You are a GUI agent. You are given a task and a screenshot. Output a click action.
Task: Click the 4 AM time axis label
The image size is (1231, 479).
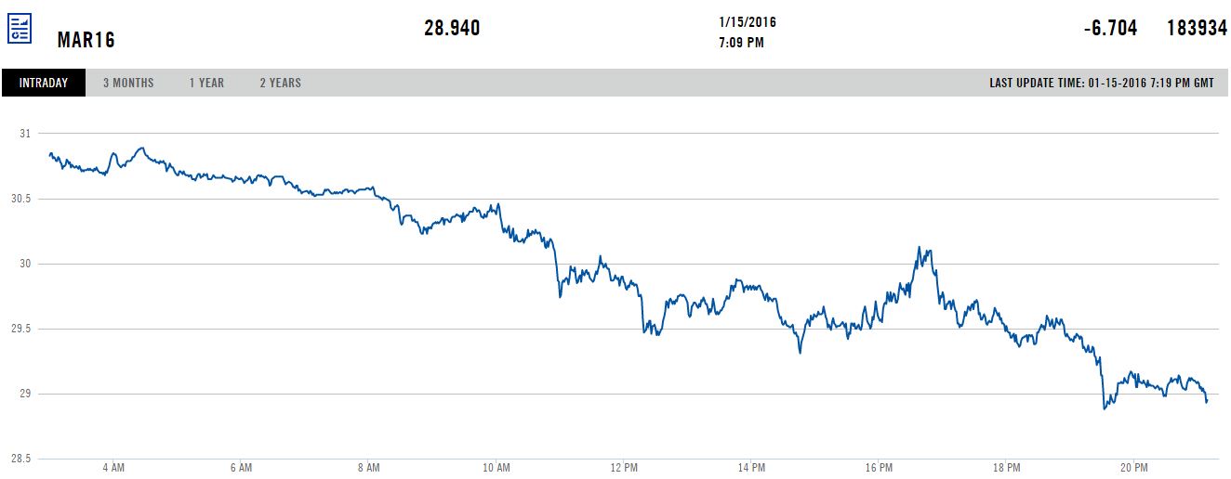[113, 468]
